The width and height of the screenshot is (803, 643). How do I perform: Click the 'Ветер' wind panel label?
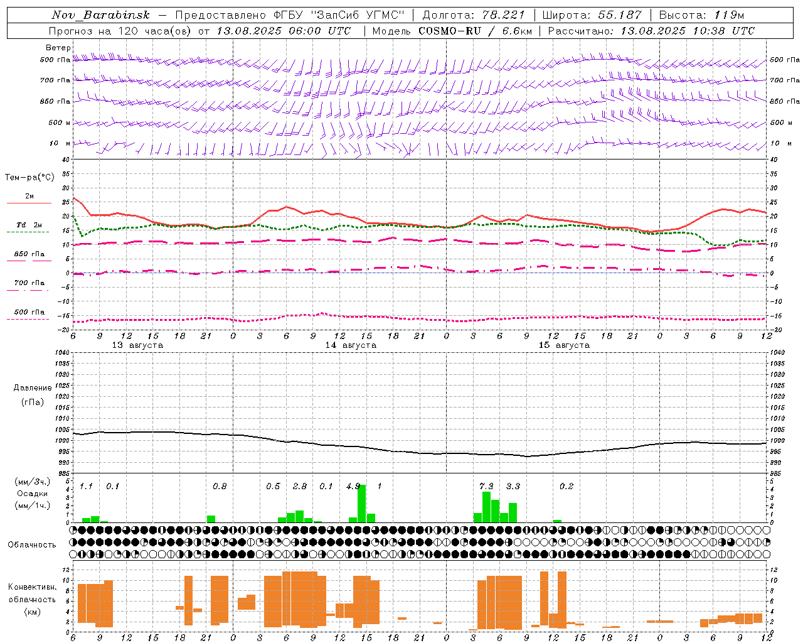tap(58, 48)
